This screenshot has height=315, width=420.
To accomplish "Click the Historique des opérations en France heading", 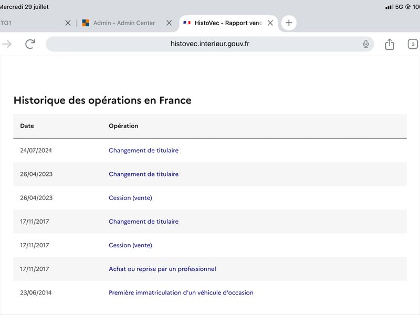I will [x=102, y=100].
